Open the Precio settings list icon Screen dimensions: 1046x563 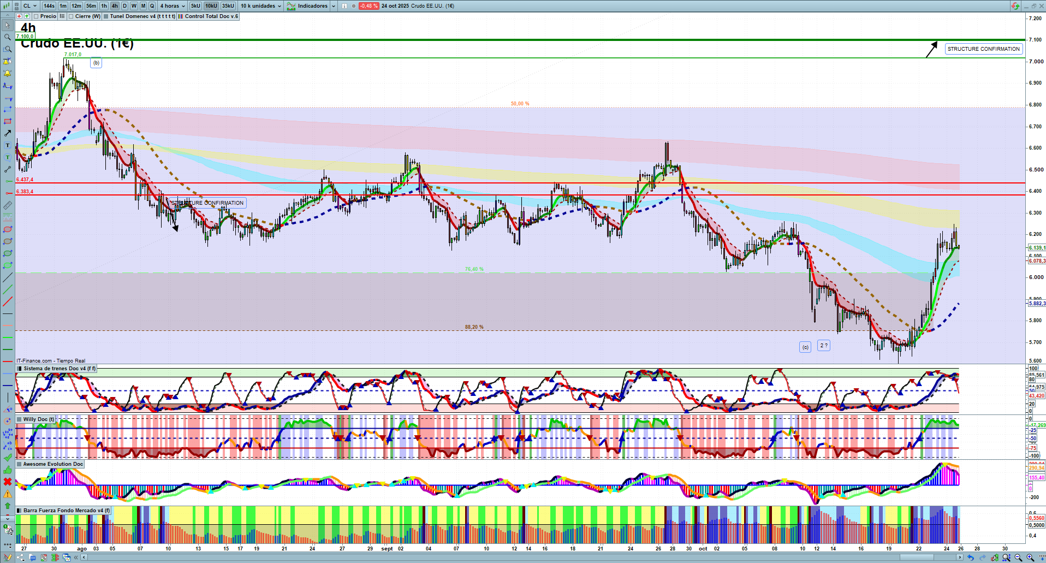click(62, 16)
